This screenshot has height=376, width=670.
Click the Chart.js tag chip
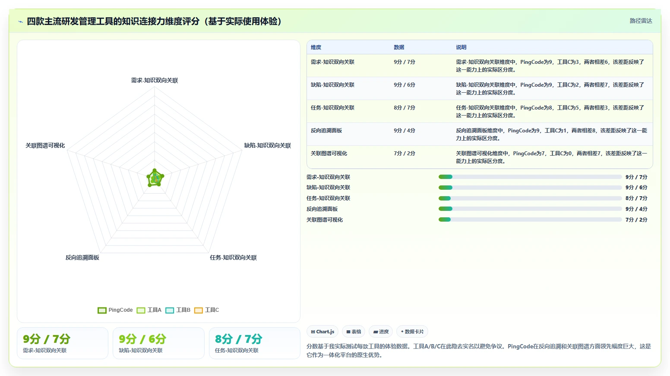pos(322,332)
